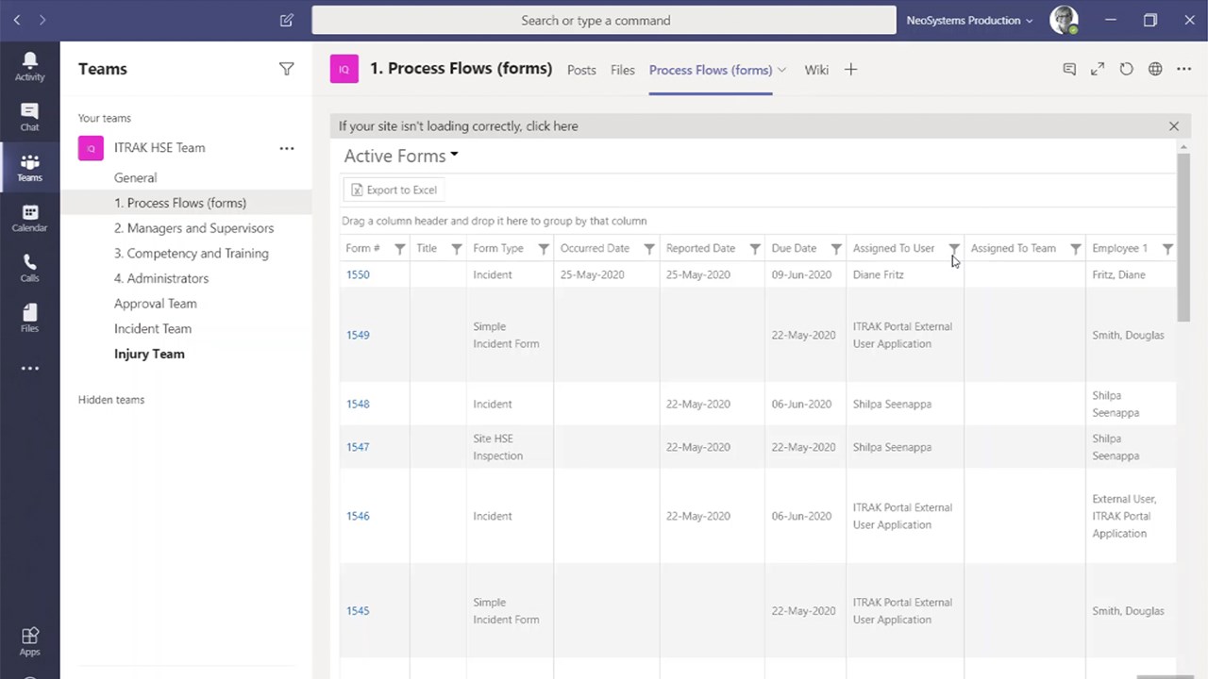Show the tab conversation icon
The image size is (1208, 679).
[1069, 69]
